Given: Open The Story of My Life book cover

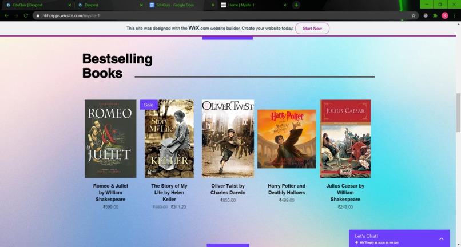Looking at the screenshot, I should pos(169,139).
